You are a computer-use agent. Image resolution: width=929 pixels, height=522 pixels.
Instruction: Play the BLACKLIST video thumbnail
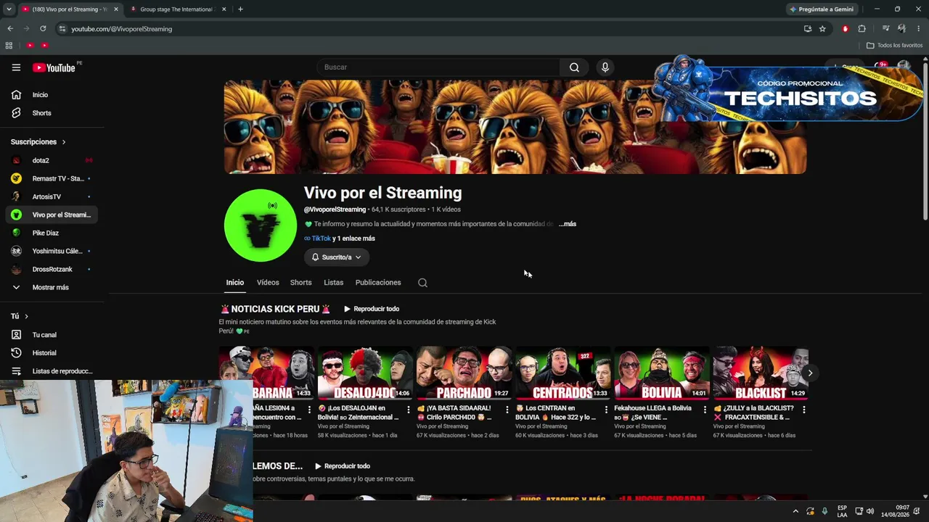pyautogui.click(x=761, y=373)
